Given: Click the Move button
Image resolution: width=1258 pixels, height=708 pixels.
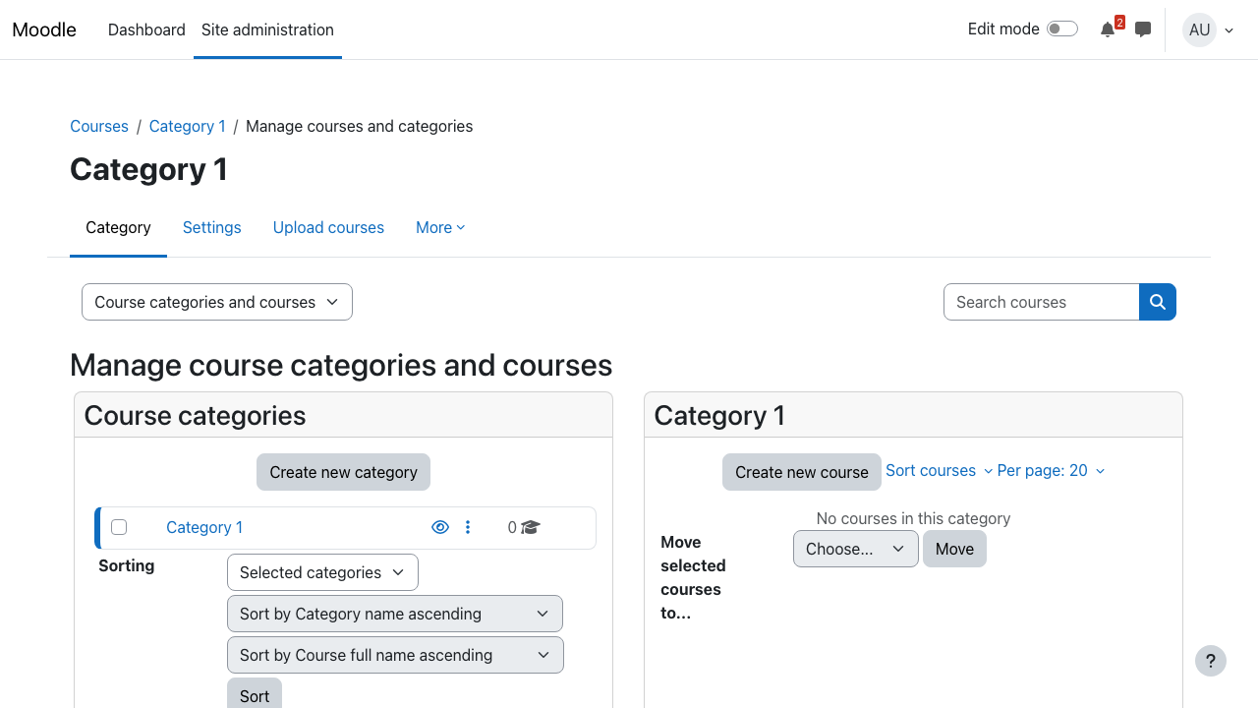Looking at the screenshot, I should coord(954,549).
